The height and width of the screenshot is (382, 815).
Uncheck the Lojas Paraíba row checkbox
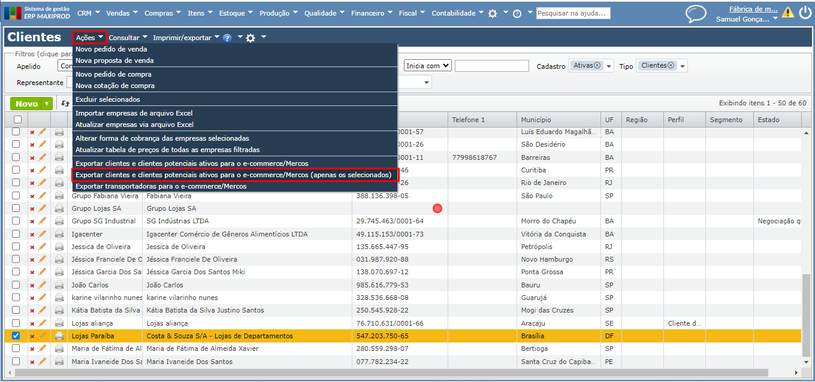(x=16, y=336)
